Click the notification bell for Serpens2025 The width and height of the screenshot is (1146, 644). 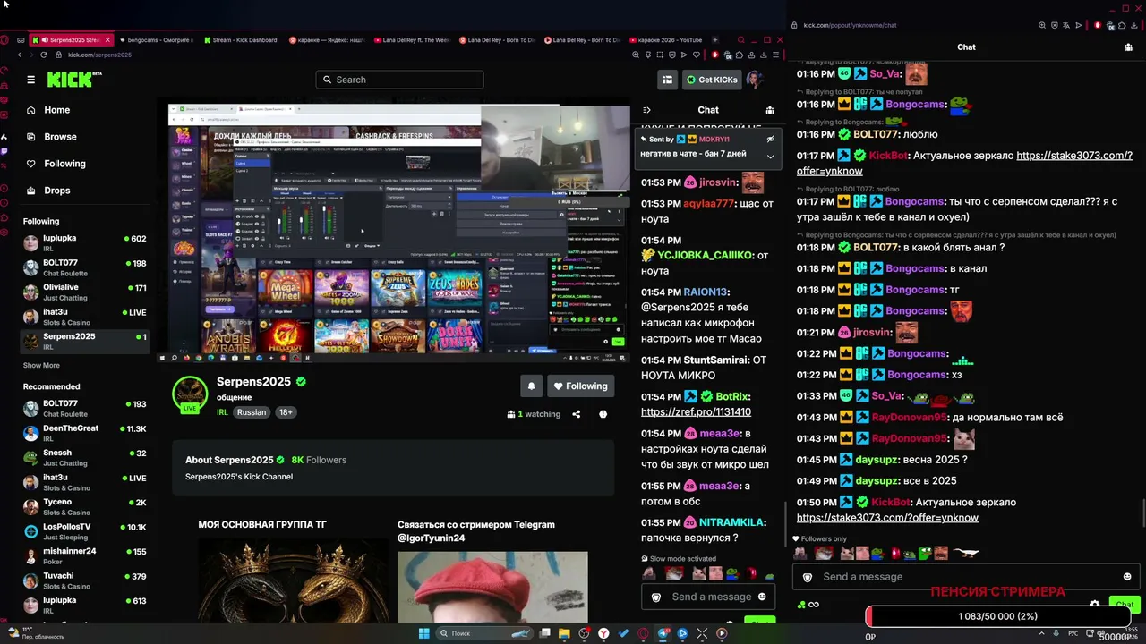point(531,386)
